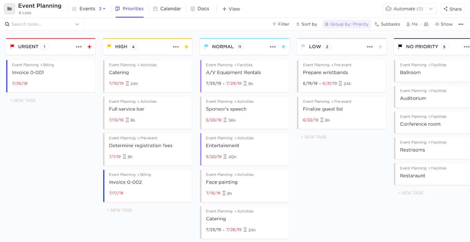This screenshot has width=470, height=242.
Task: Open the Sort by menu
Action: click(x=307, y=24)
